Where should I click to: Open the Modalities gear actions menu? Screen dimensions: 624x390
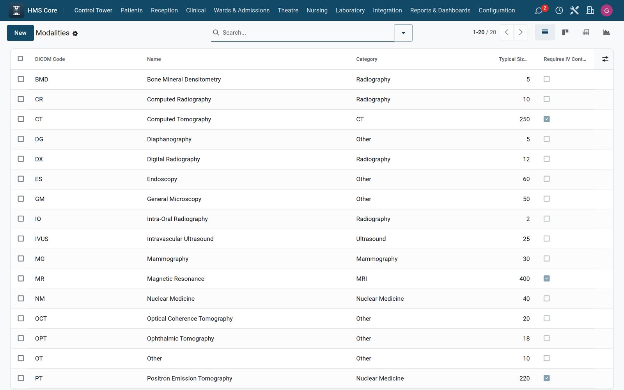click(75, 34)
